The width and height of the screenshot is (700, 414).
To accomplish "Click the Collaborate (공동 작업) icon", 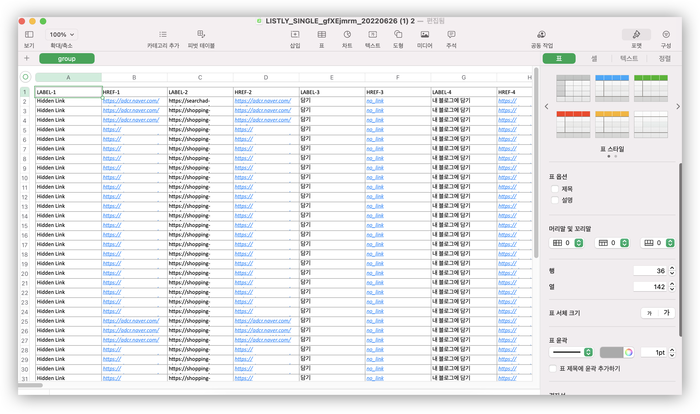I will point(541,34).
